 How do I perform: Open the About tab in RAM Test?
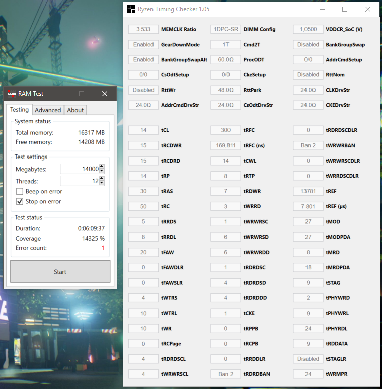75,110
